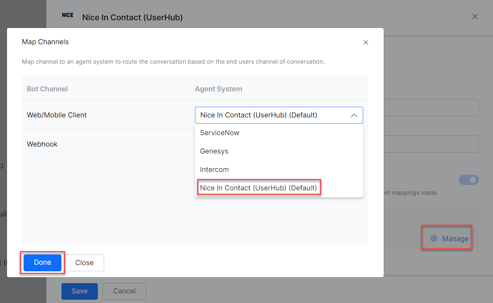The width and height of the screenshot is (493, 303).
Task: Close the Nice In Contact side panel
Action: [x=475, y=17]
